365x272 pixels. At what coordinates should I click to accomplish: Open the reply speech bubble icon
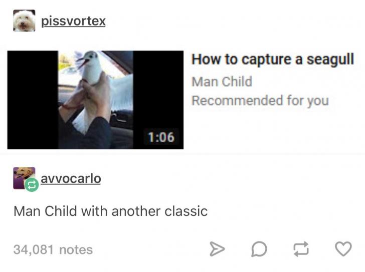coord(259,249)
